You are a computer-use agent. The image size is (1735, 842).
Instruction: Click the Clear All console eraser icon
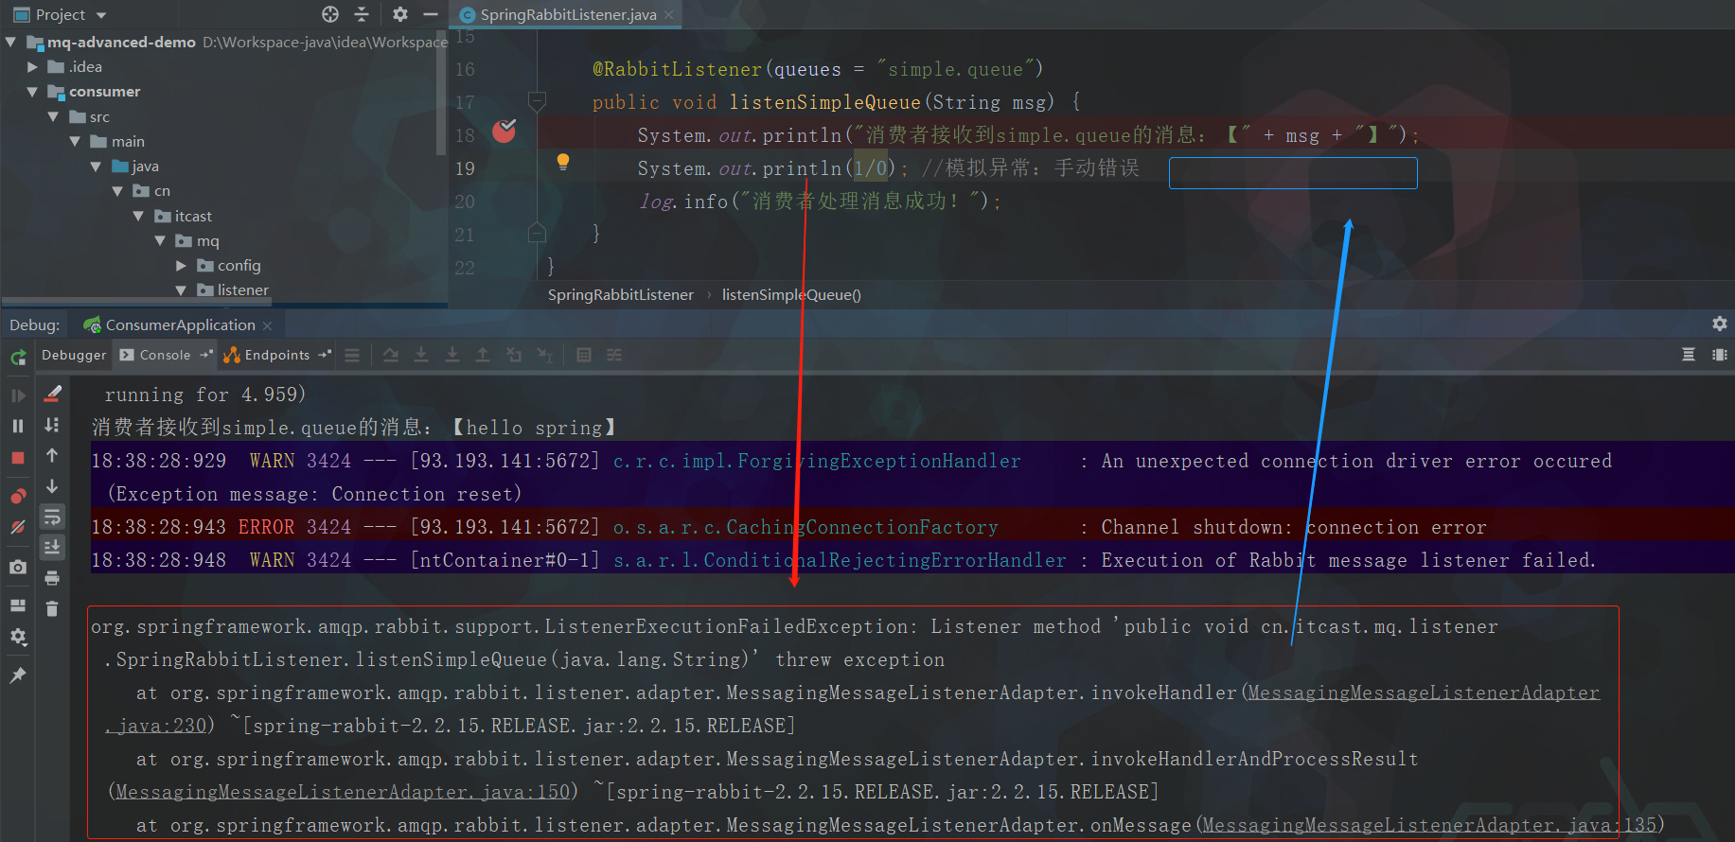point(53,394)
